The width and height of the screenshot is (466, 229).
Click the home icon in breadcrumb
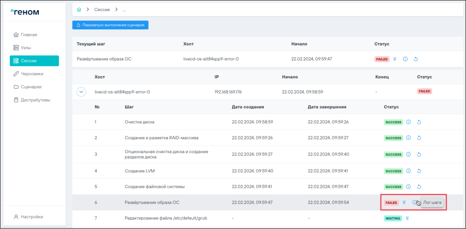[x=79, y=10]
